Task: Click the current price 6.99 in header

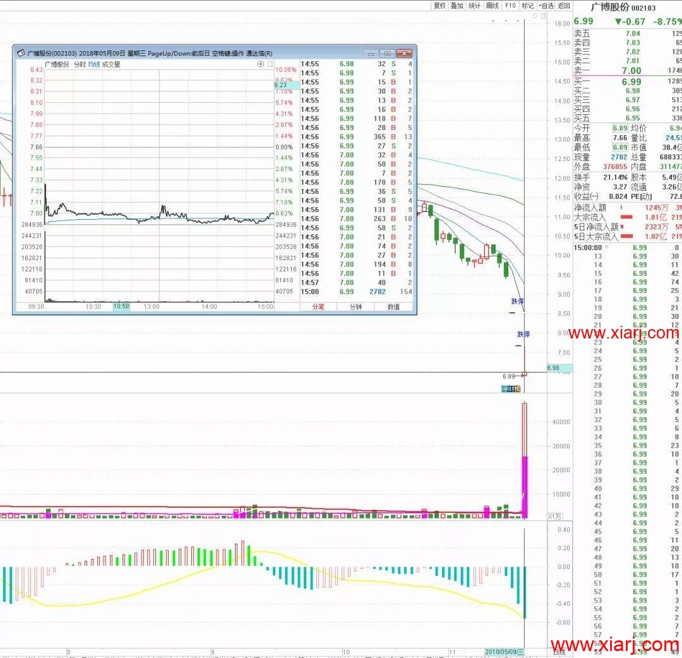Action: pyautogui.click(x=583, y=21)
